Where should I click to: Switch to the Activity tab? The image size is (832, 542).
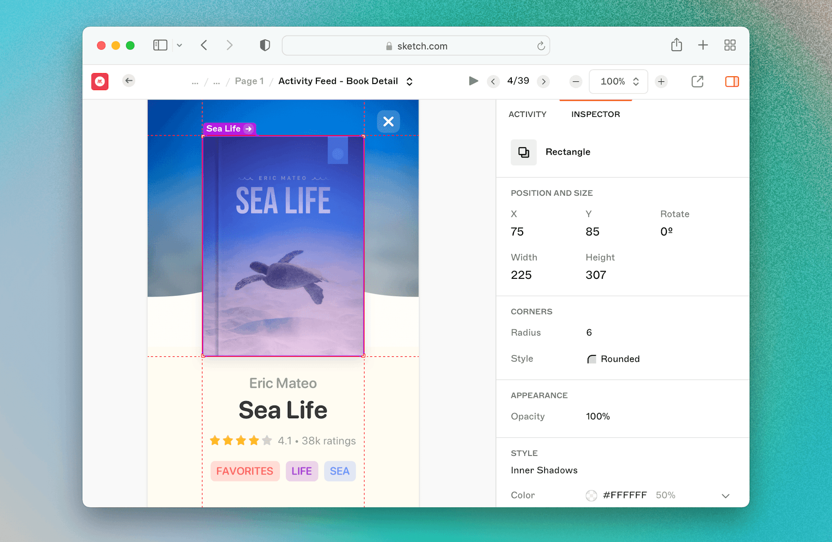coord(527,114)
